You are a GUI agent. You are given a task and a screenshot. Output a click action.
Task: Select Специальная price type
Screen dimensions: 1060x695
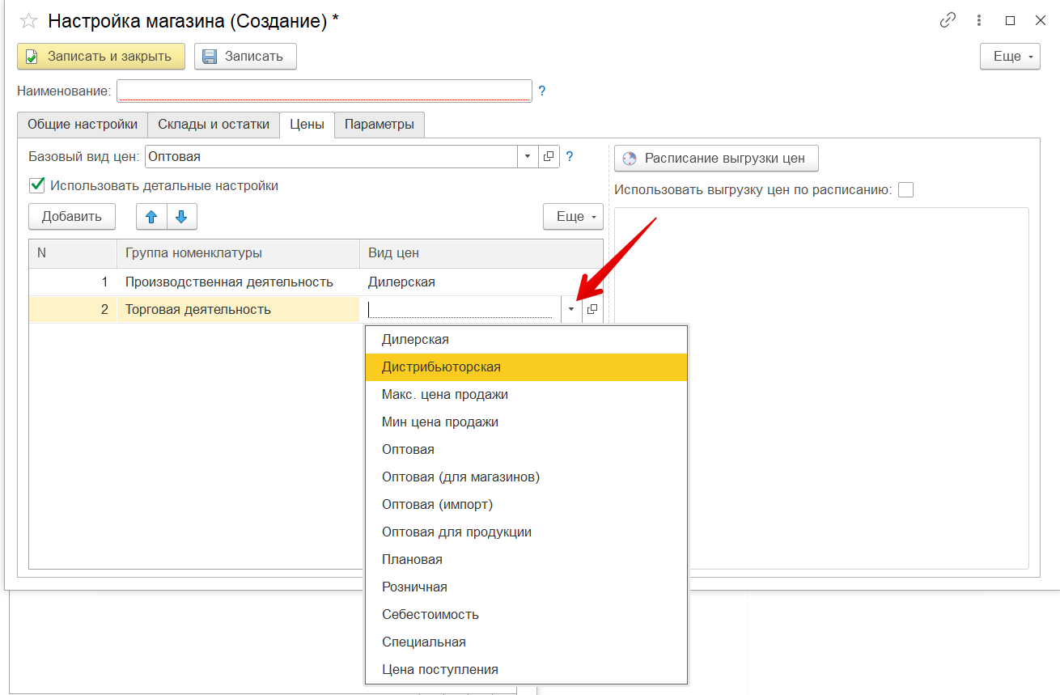[526, 642]
